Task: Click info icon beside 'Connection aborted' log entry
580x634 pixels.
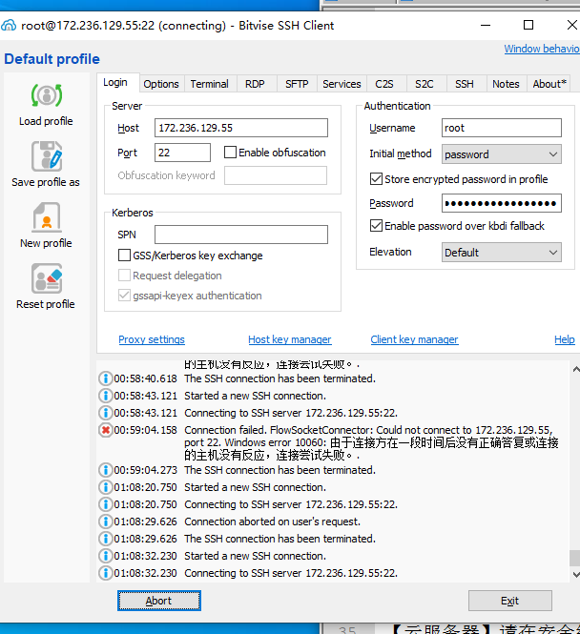Action: click(x=105, y=522)
